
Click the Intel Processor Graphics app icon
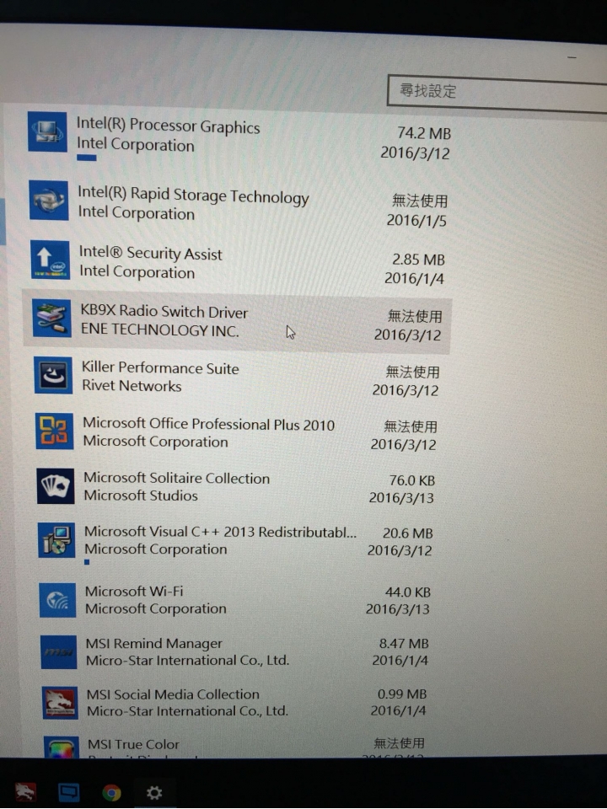tap(47, 132)
